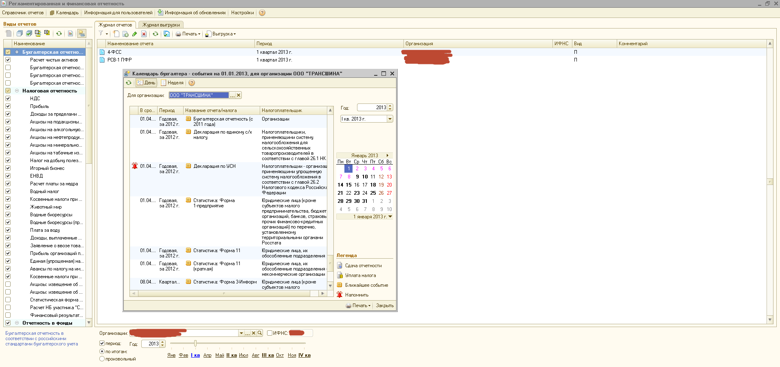Collapse the Бухгалтерская отчетность tree group
The image size is (780, 367).
(x=17, y=52)
